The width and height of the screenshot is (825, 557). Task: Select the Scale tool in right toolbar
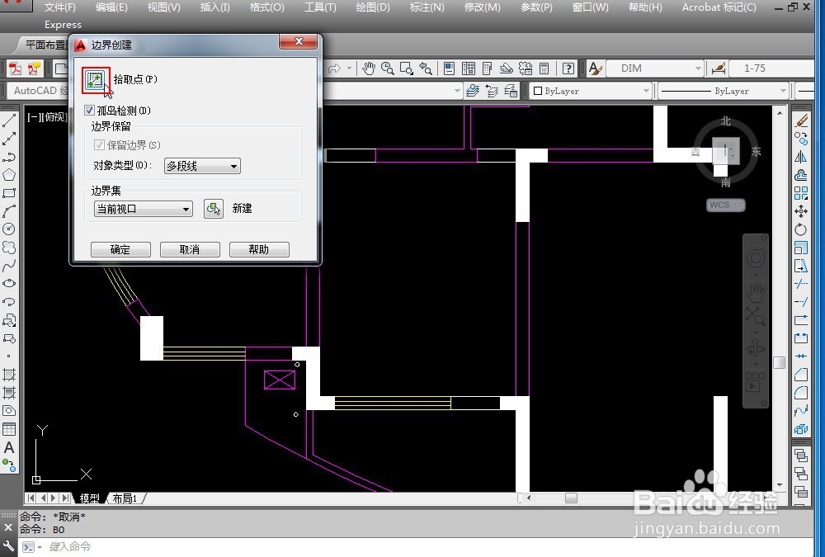point(801,248)
